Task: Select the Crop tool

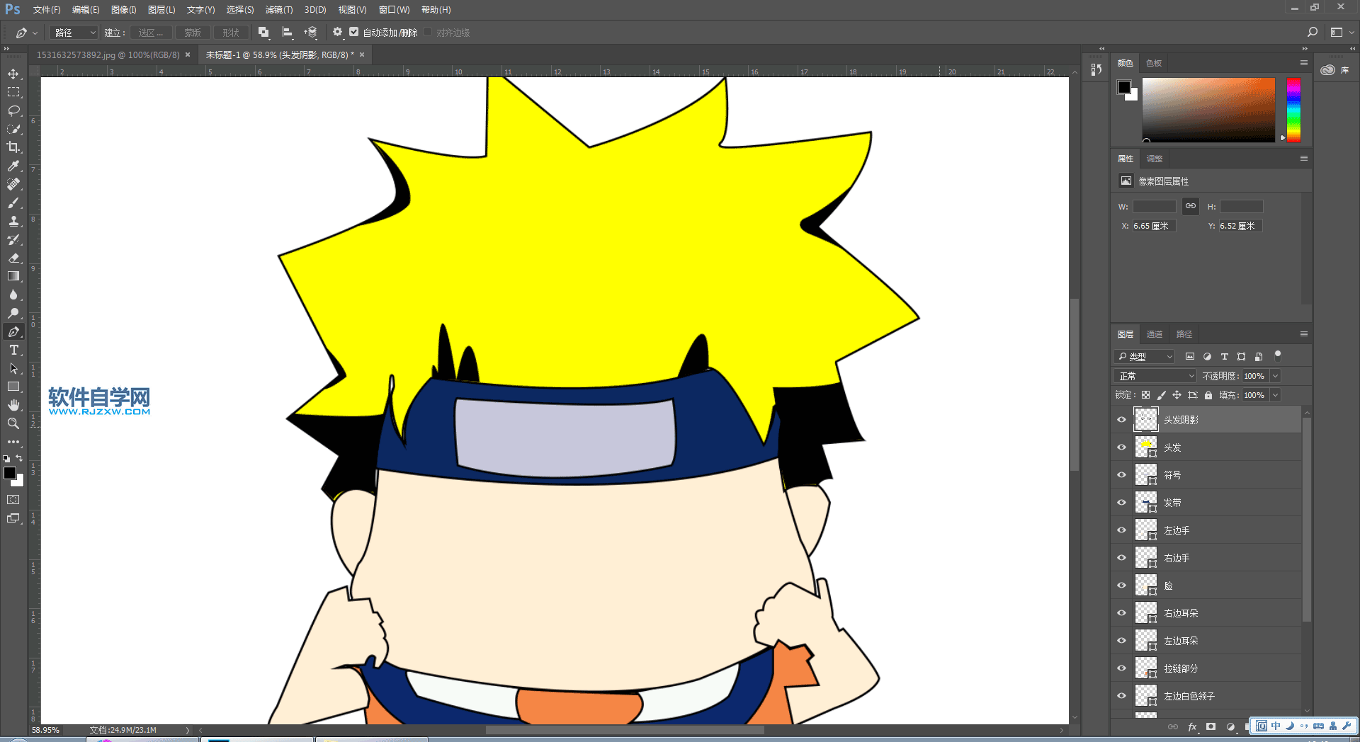Action: 13,147
